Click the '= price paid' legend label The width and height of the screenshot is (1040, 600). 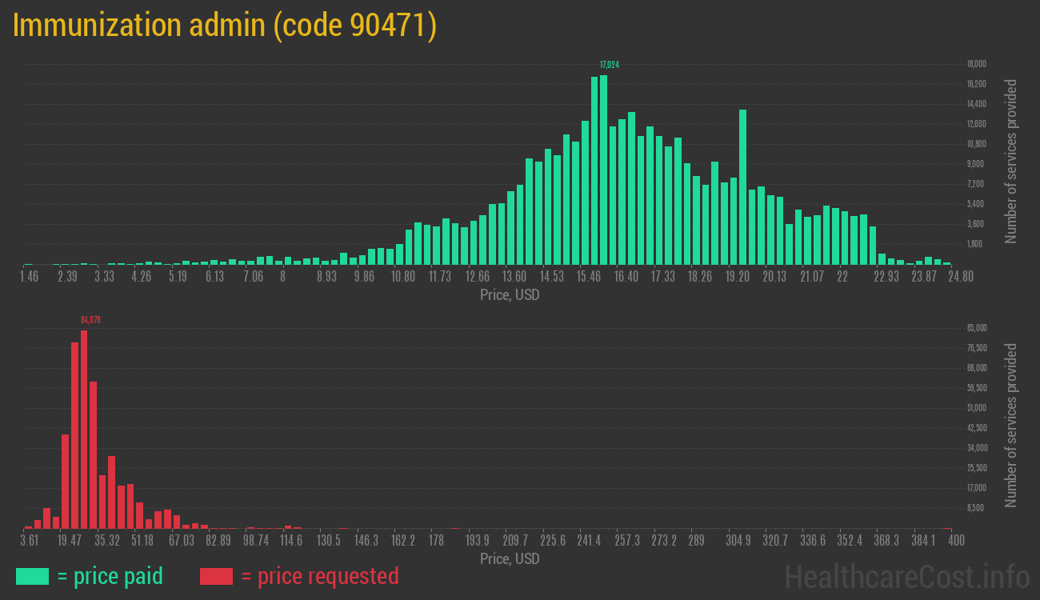coord(110,576)
